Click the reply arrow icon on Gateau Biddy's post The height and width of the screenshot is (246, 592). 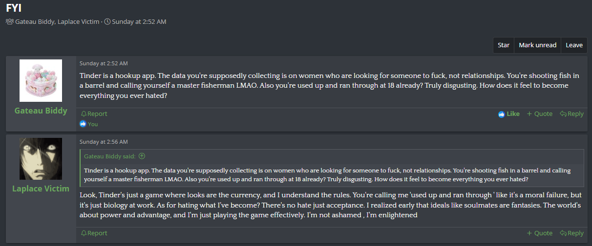[563, 114]
